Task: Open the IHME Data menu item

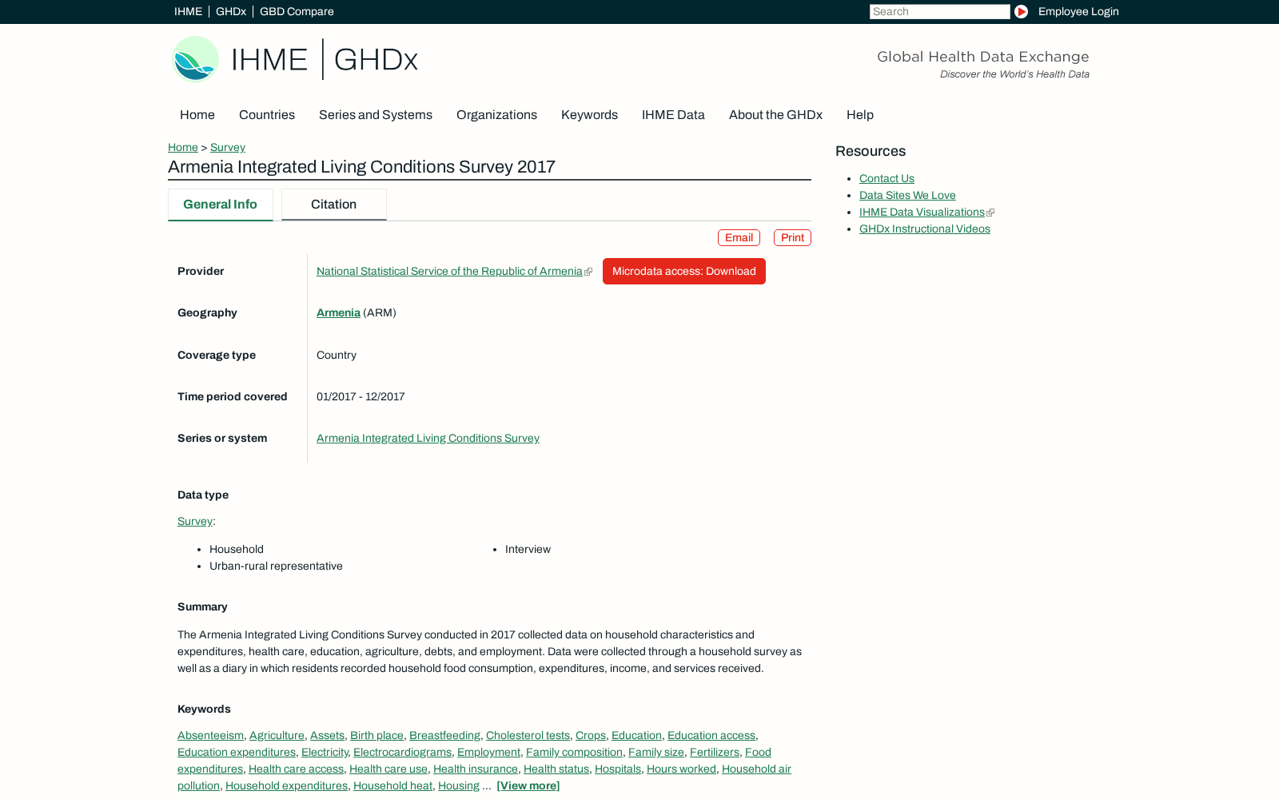Action: click(x=673, y=115)
